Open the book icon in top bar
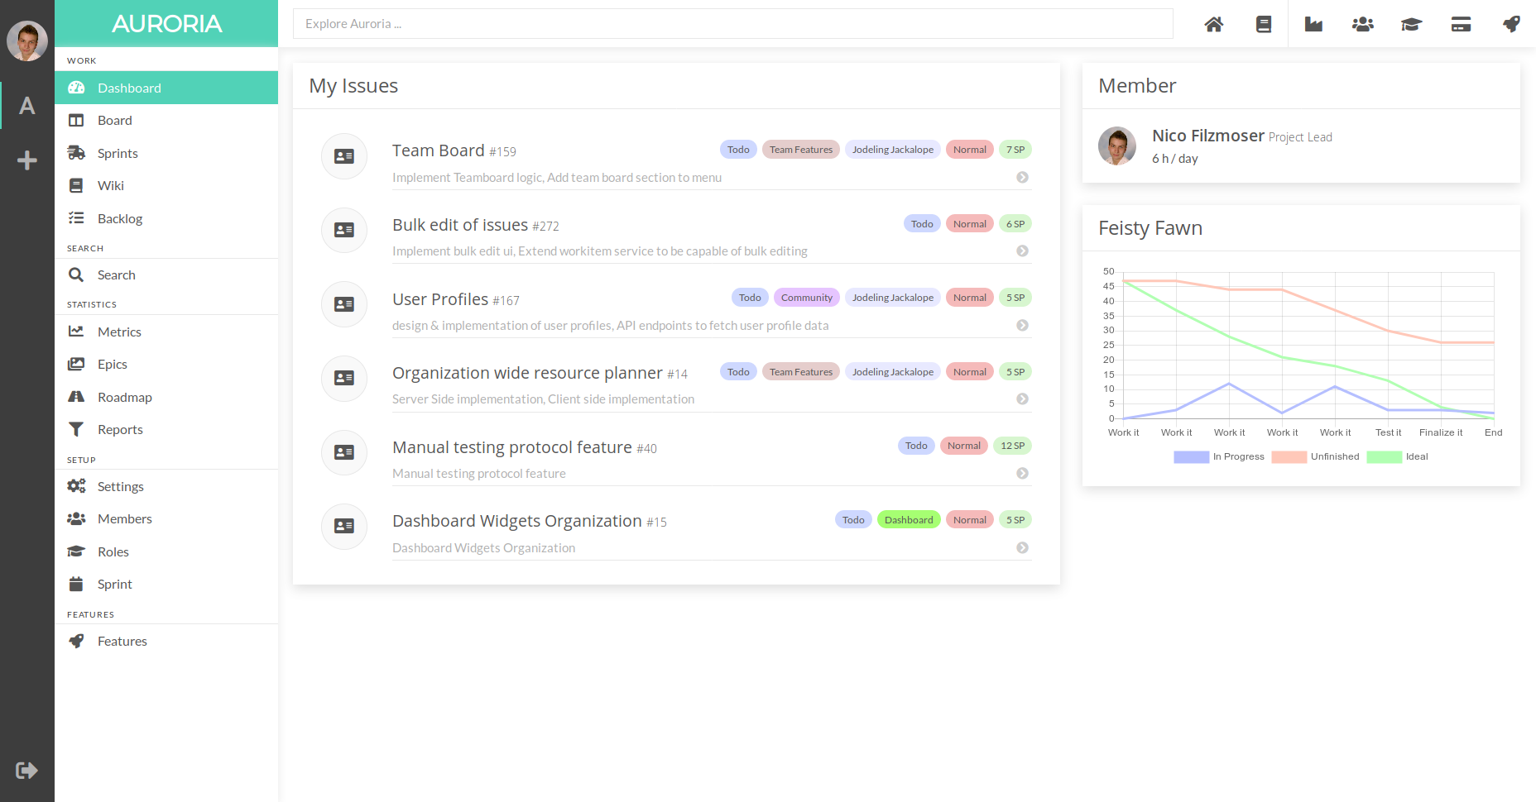The image size is (1536, 802). 1263,24
